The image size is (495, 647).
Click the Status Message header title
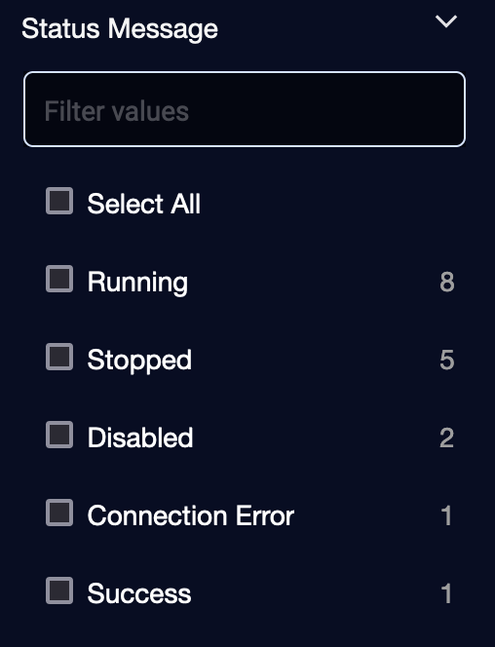coord(120,29)
